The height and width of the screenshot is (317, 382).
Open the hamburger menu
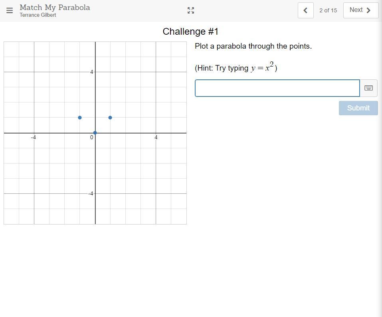(x=10, y=10)
